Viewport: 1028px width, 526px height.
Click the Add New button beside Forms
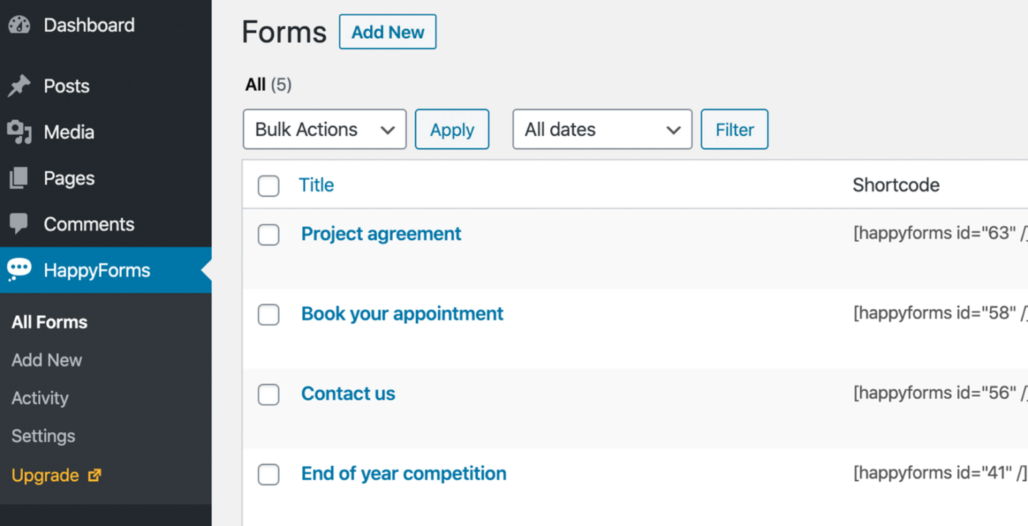tap(388, 31)
